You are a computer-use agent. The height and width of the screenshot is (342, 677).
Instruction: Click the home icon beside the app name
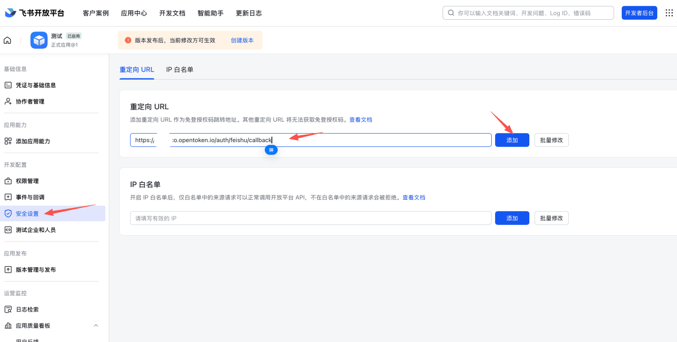(x=7, y=40)
